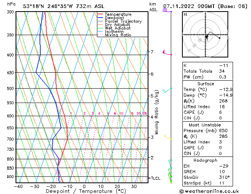Click the yellow wind barb at 700 hPa
This screenshot has height=194, width=251.
(x=168, y=137)
